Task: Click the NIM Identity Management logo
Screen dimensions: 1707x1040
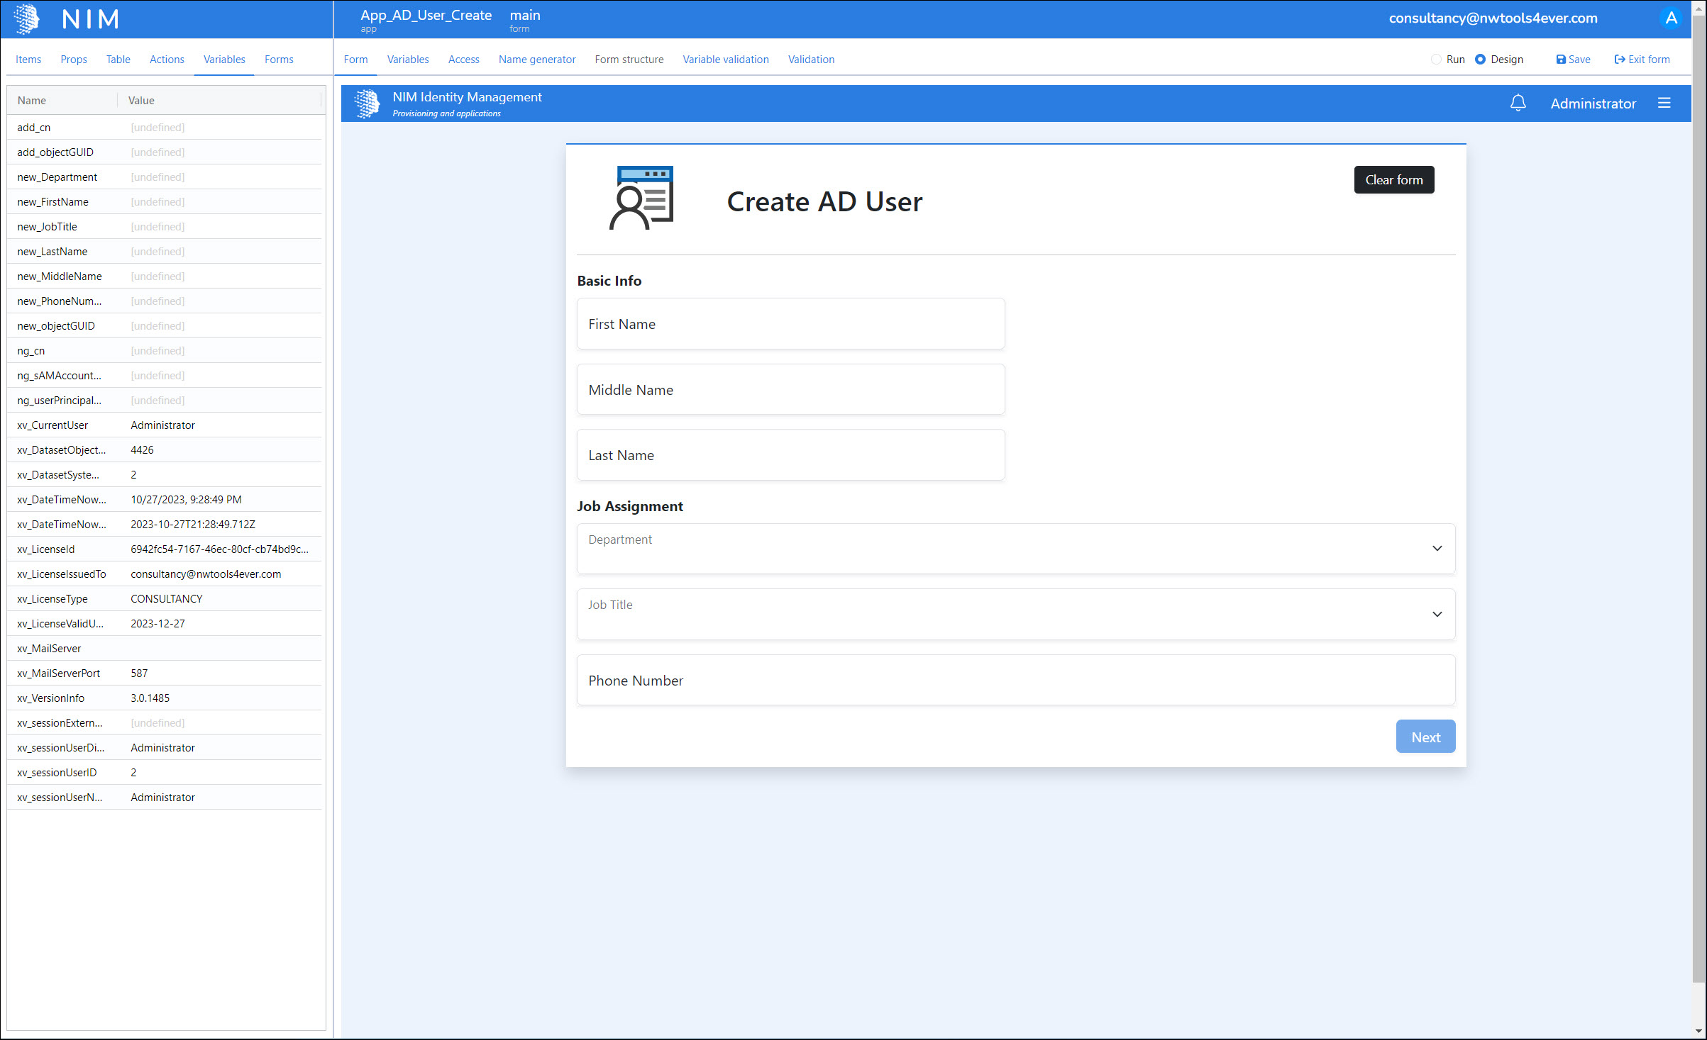Action: (x=367, y=104)
